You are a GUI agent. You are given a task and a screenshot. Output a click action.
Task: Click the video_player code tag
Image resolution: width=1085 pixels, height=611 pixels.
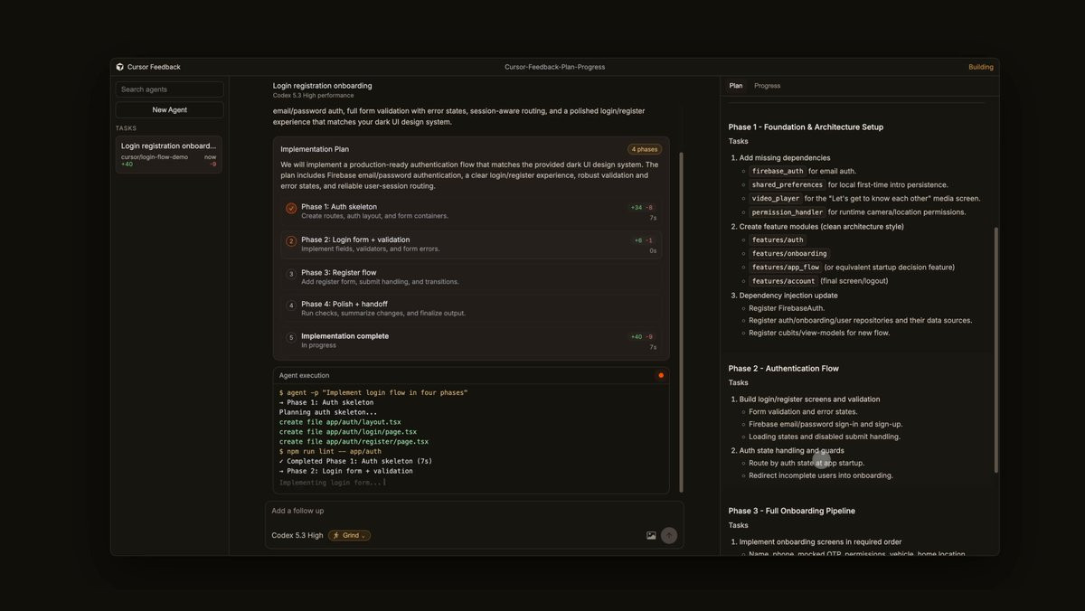tap(775, 198)
